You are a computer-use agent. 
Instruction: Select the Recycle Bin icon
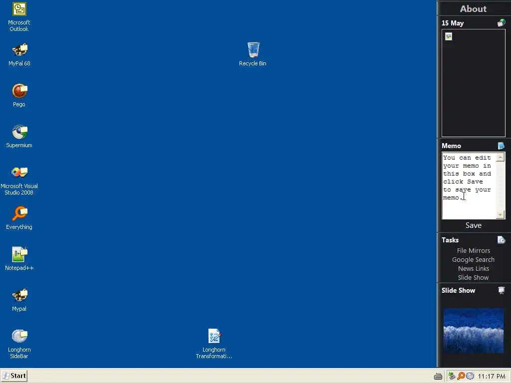click(253, 54)
